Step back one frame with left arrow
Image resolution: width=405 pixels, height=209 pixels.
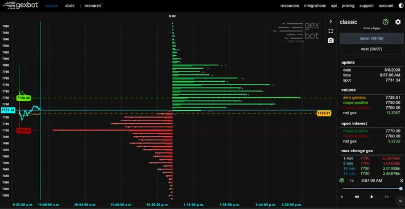pyautogui.click(x=342, y=197)
